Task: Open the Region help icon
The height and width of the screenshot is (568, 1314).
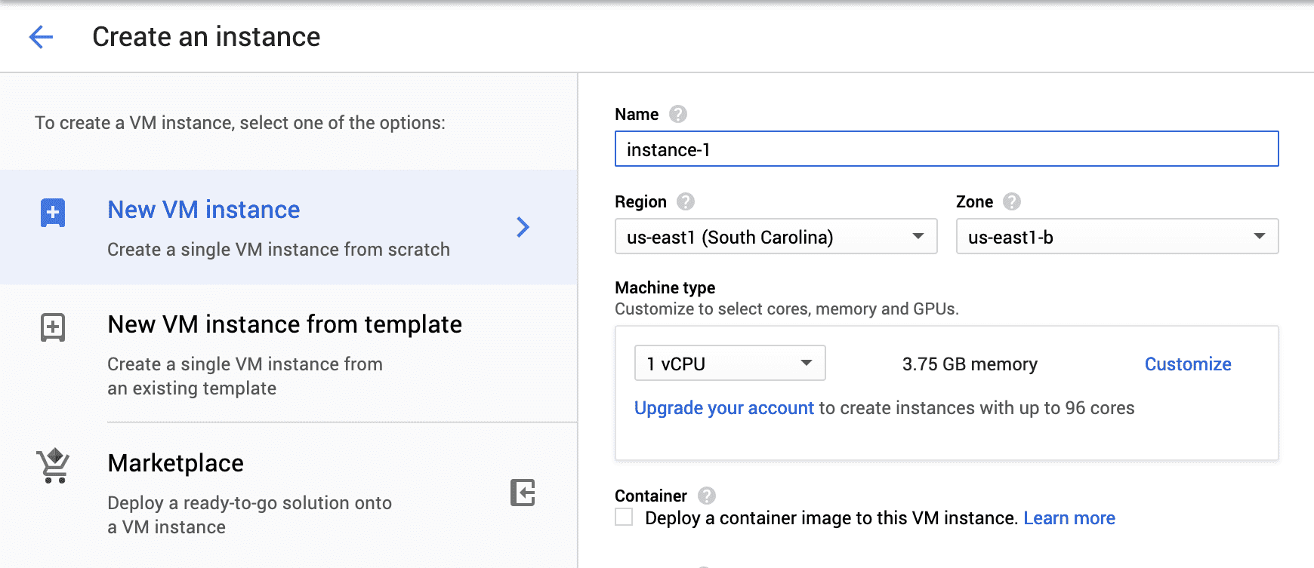Action: click(x=686, y=201)
